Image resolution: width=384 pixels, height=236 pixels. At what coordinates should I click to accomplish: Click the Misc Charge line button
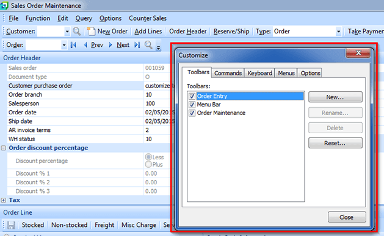coord(139,225)
